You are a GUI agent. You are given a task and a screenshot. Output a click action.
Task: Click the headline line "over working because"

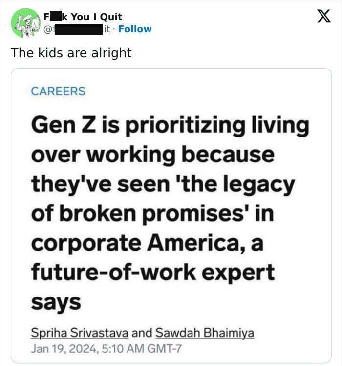coord(152,155)
